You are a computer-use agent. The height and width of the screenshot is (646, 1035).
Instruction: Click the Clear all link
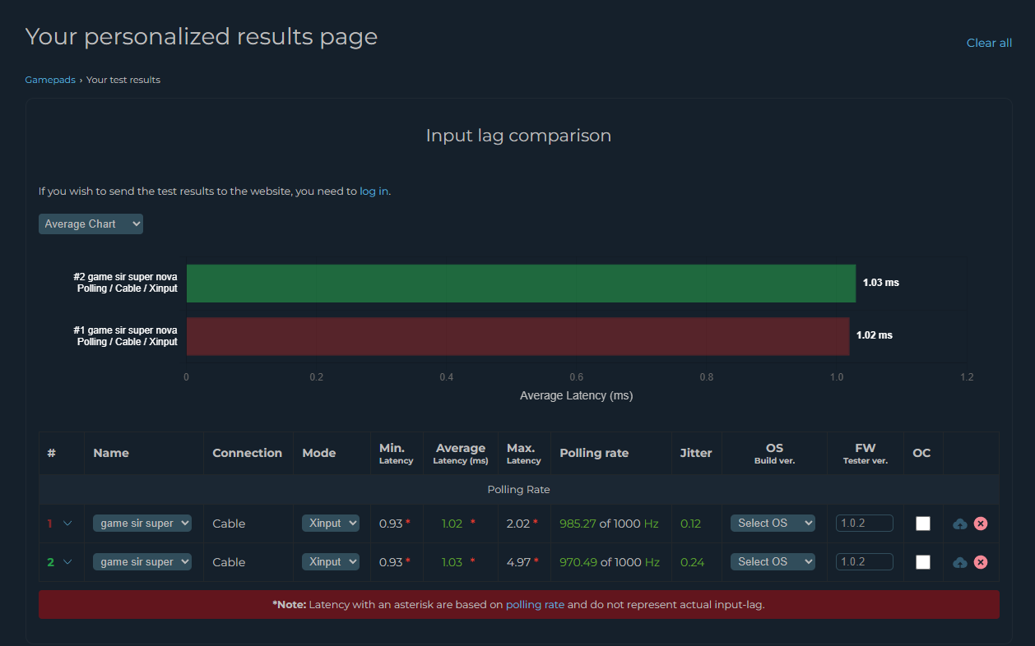pos(989,43)
